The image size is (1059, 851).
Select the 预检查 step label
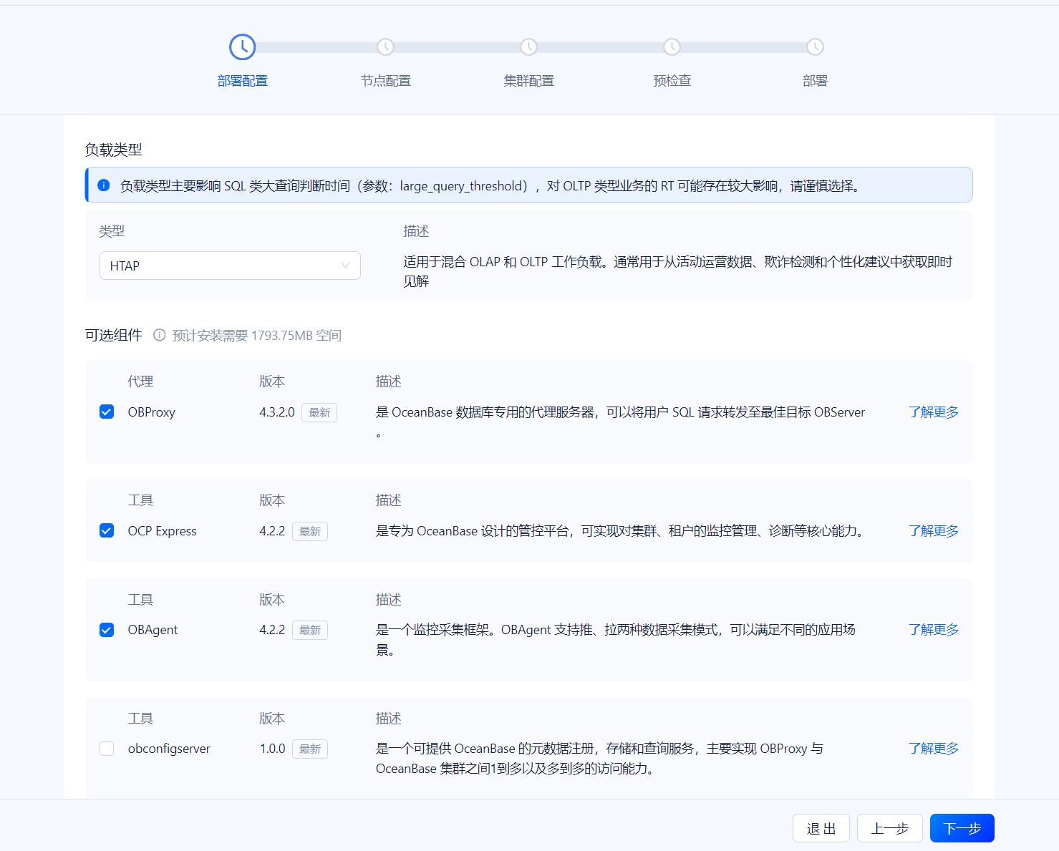click(x=672, y=81)
